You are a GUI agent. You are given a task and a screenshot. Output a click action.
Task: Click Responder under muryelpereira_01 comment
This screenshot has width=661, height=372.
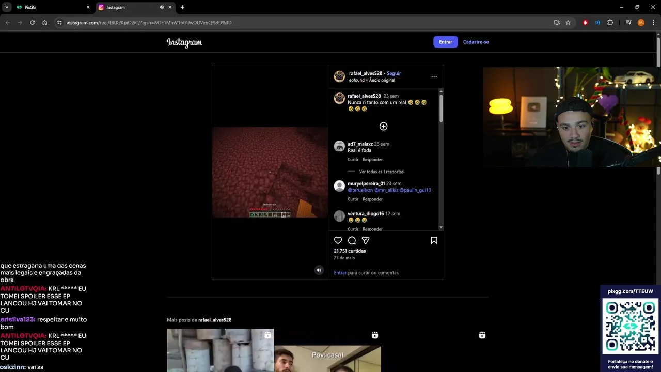(x=372, y=199)
